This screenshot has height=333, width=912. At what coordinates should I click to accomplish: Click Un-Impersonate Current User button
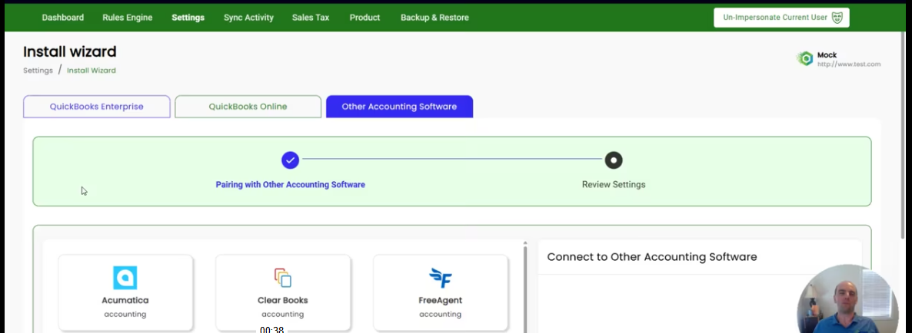pos(781,18)
